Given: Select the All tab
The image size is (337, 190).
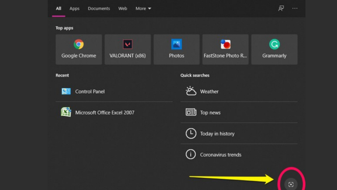Looking at the screenshot, I should click(59, 8).
